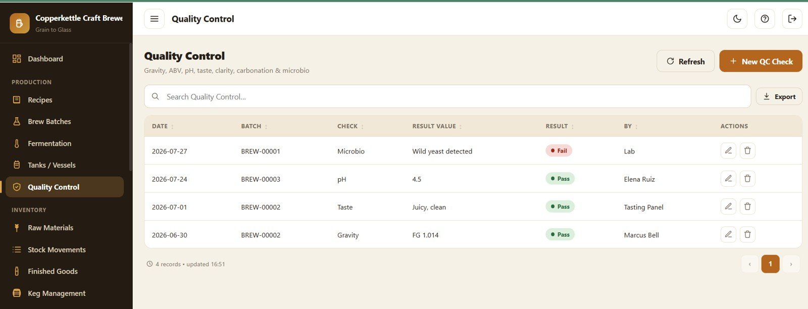Delete the Taste BREW-00002 check
Image resolution: width=808 pixels, height=309 pixels.
747,206
